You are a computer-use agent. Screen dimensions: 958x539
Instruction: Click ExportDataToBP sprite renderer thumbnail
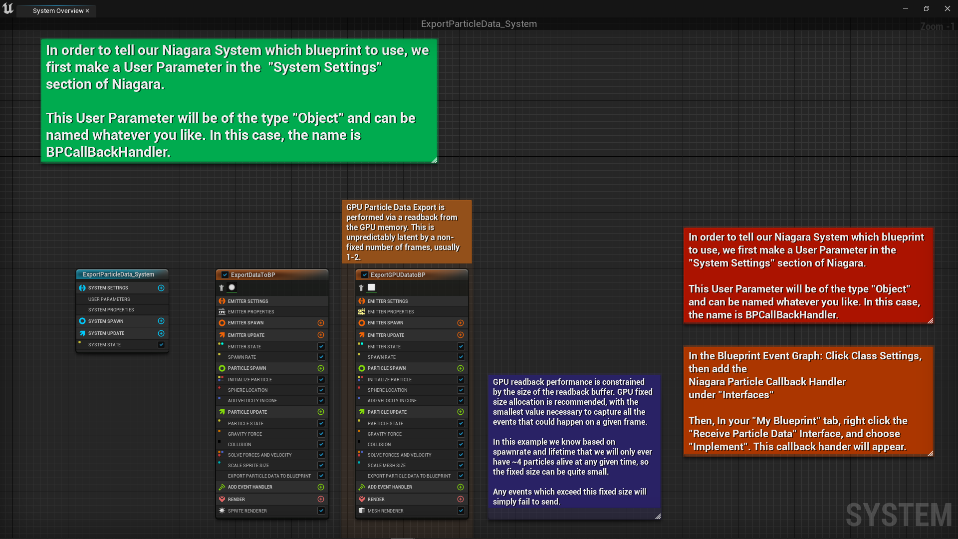[232, 287]
